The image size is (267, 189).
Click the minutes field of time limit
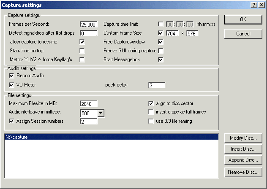tap(180, 24)
